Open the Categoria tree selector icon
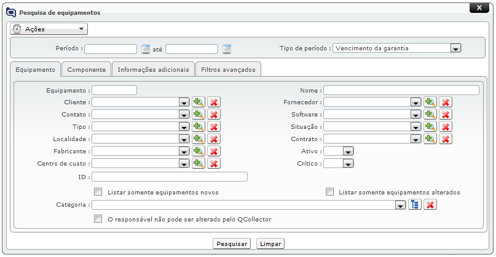 415,205
